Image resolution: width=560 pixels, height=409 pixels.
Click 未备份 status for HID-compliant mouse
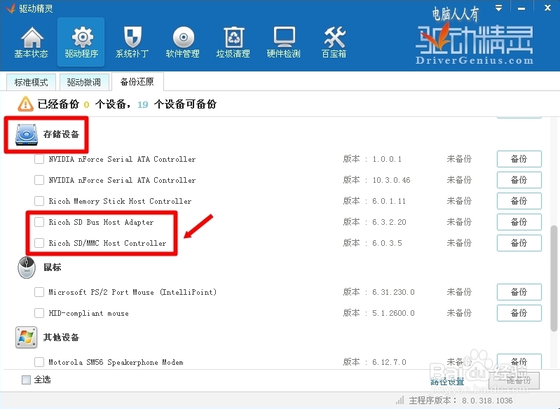click(x=459, y=313)
